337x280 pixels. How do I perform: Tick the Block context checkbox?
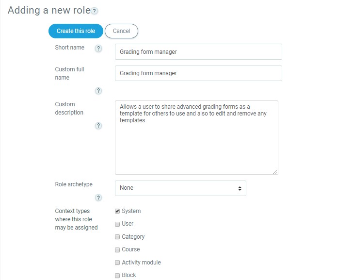tap(117, 276)
